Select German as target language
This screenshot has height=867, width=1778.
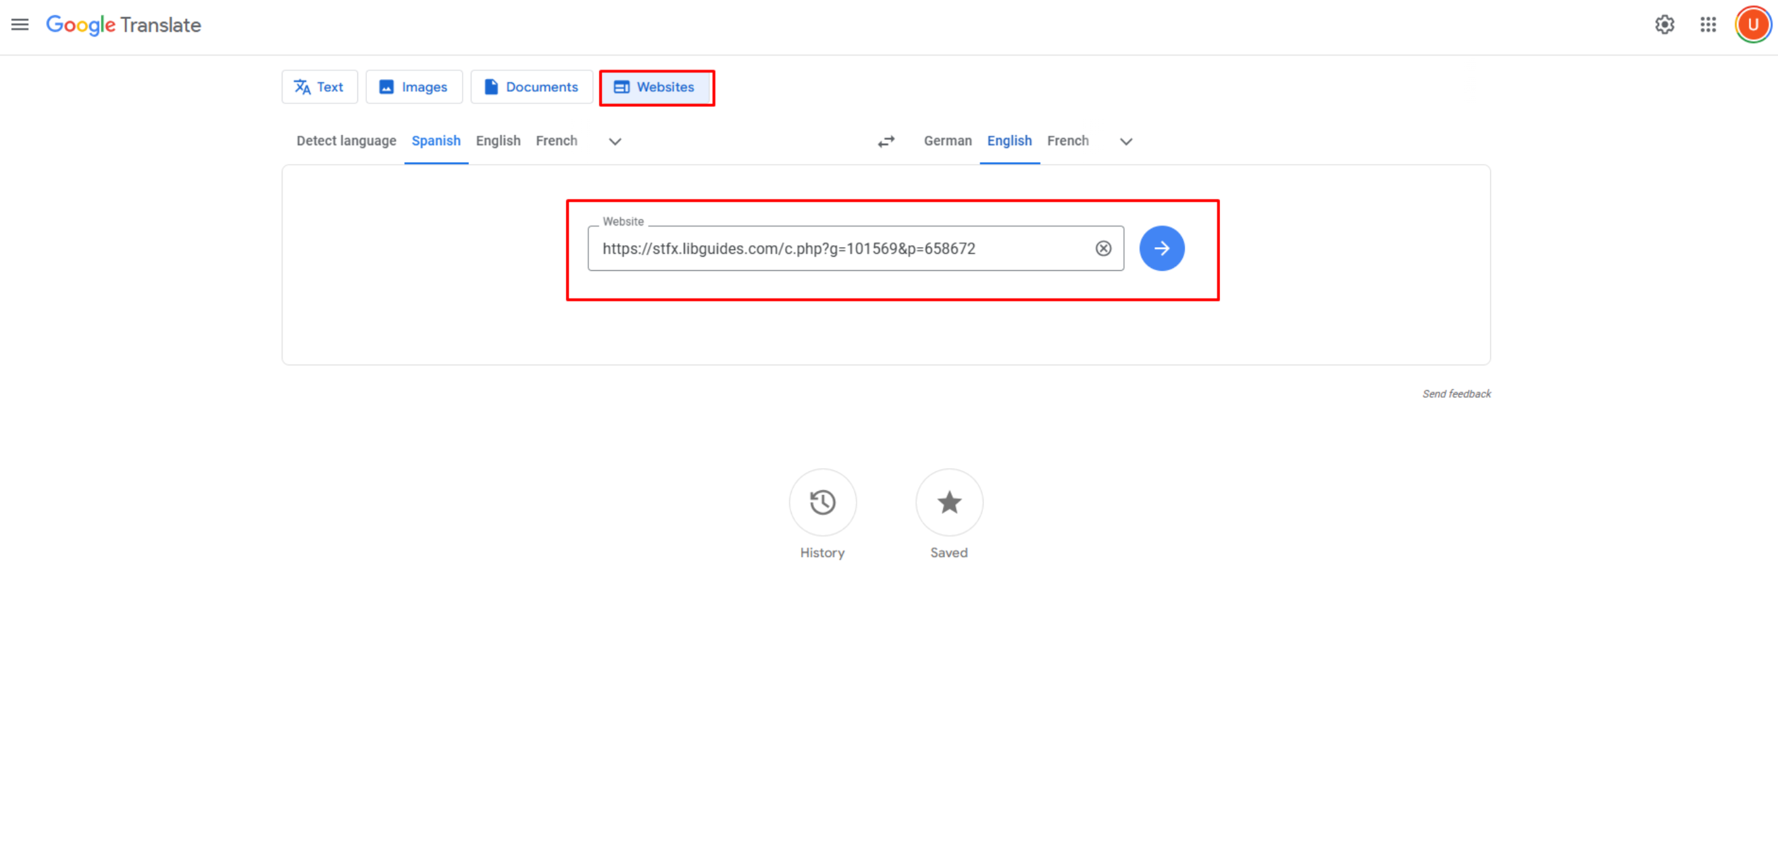click(x=948, y=140)
